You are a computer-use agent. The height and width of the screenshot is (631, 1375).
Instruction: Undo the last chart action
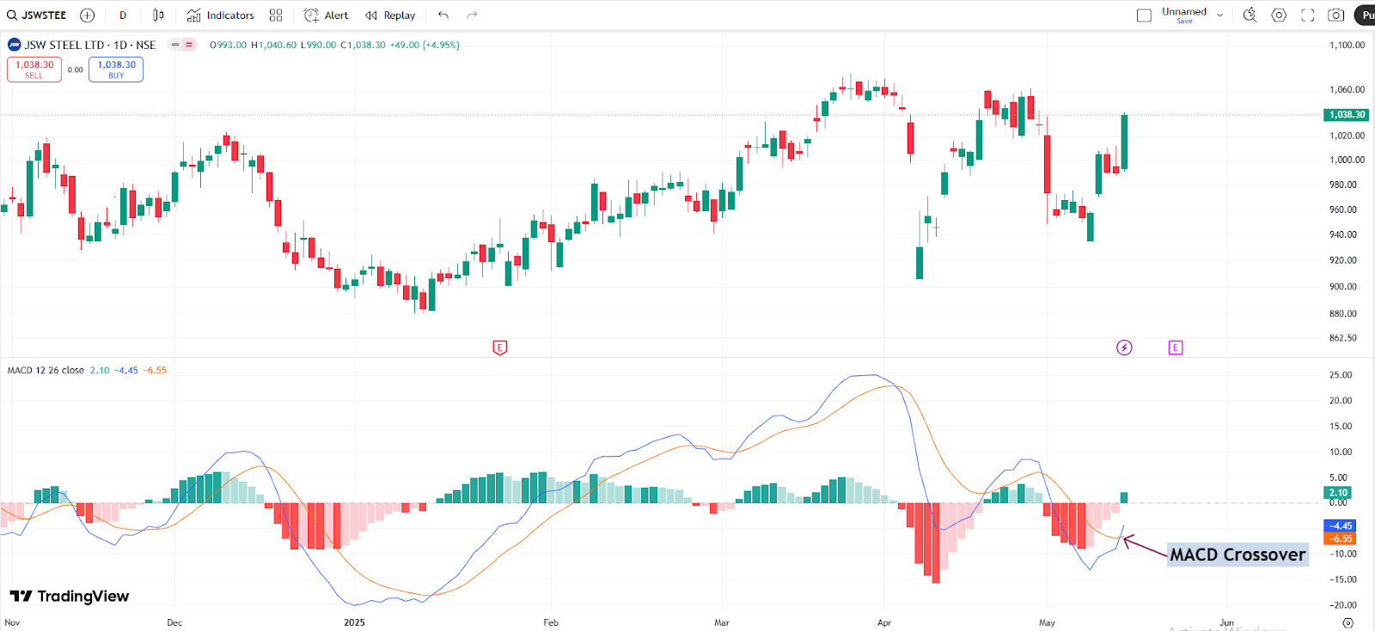pyautogui.click(x=443, y=15)
